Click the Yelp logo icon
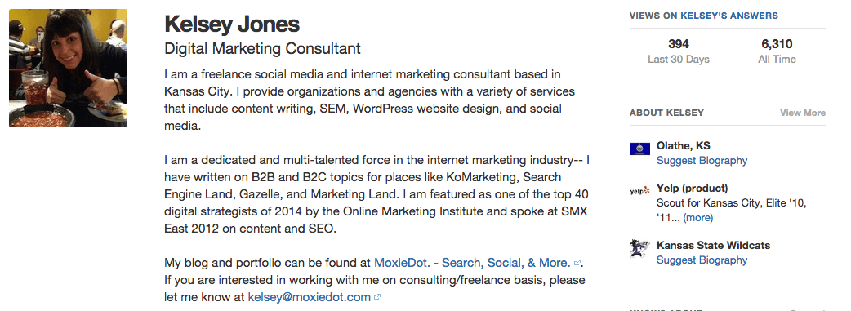 [639, 190]
